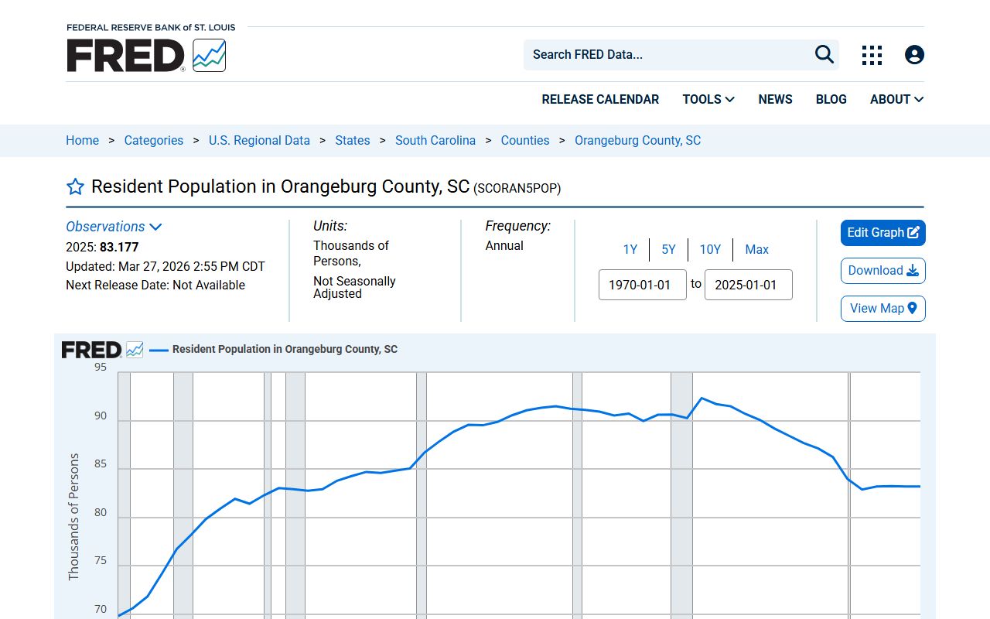The height and width of the screenshot is (619, 990).
Task: Select the Max date range
Action: click(757, 249)
